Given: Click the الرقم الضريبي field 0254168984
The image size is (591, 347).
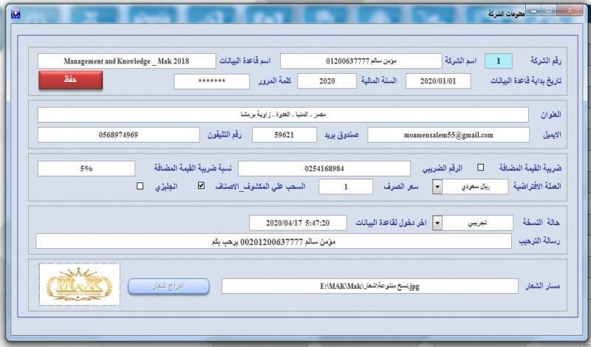Looking at the screenshot, I should pyautogui.click(x=324, y=168).
